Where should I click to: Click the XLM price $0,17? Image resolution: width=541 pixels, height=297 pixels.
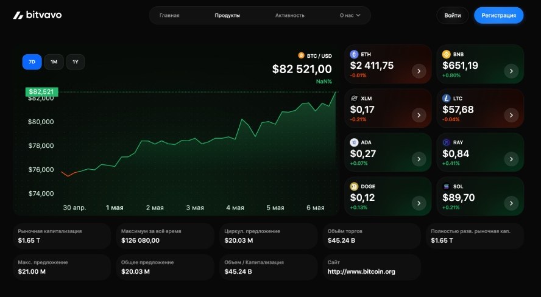point(362,110)
